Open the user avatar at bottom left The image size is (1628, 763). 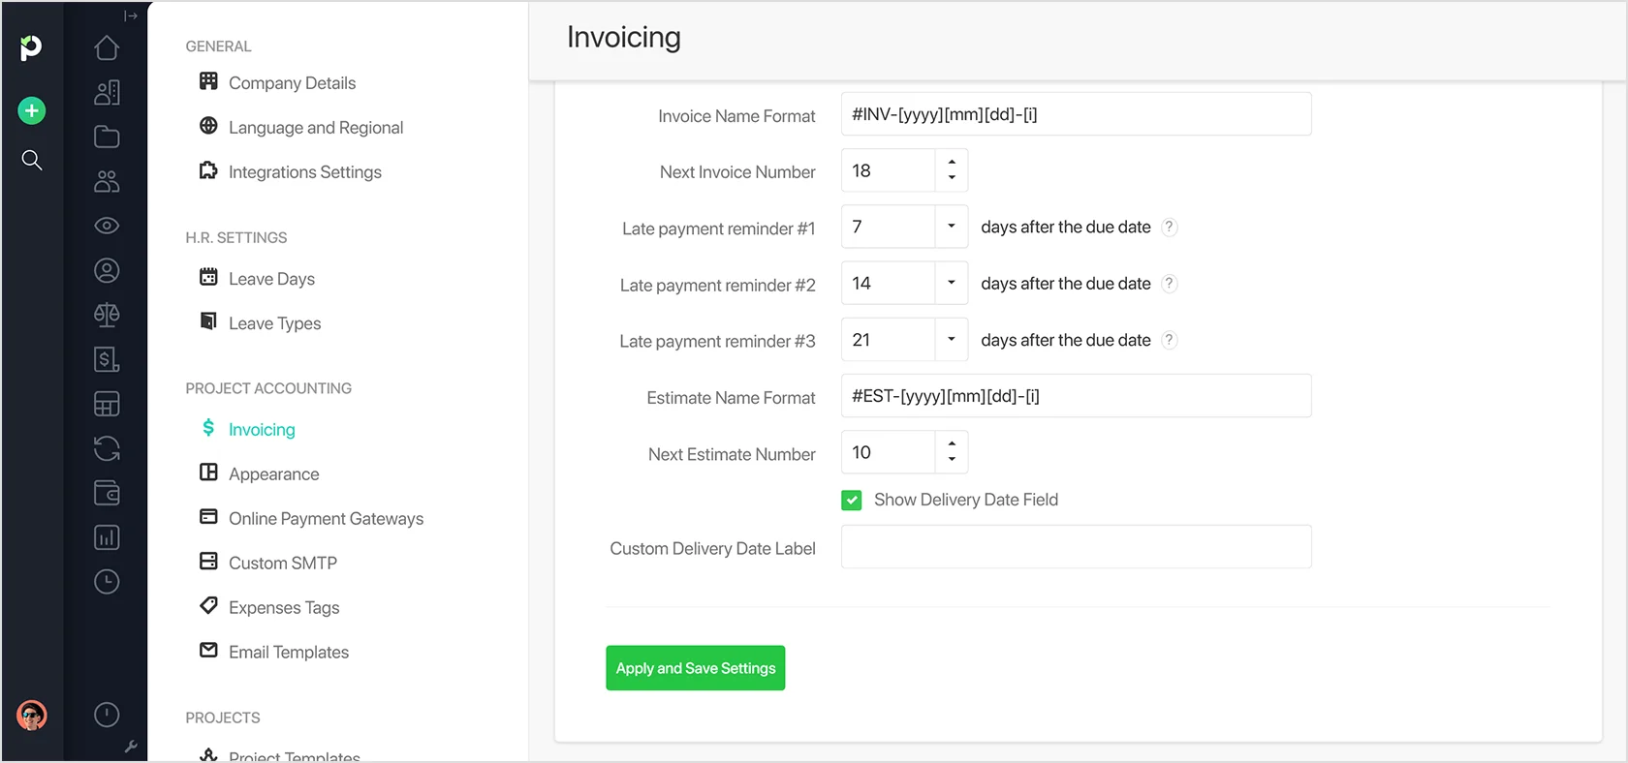32,716
